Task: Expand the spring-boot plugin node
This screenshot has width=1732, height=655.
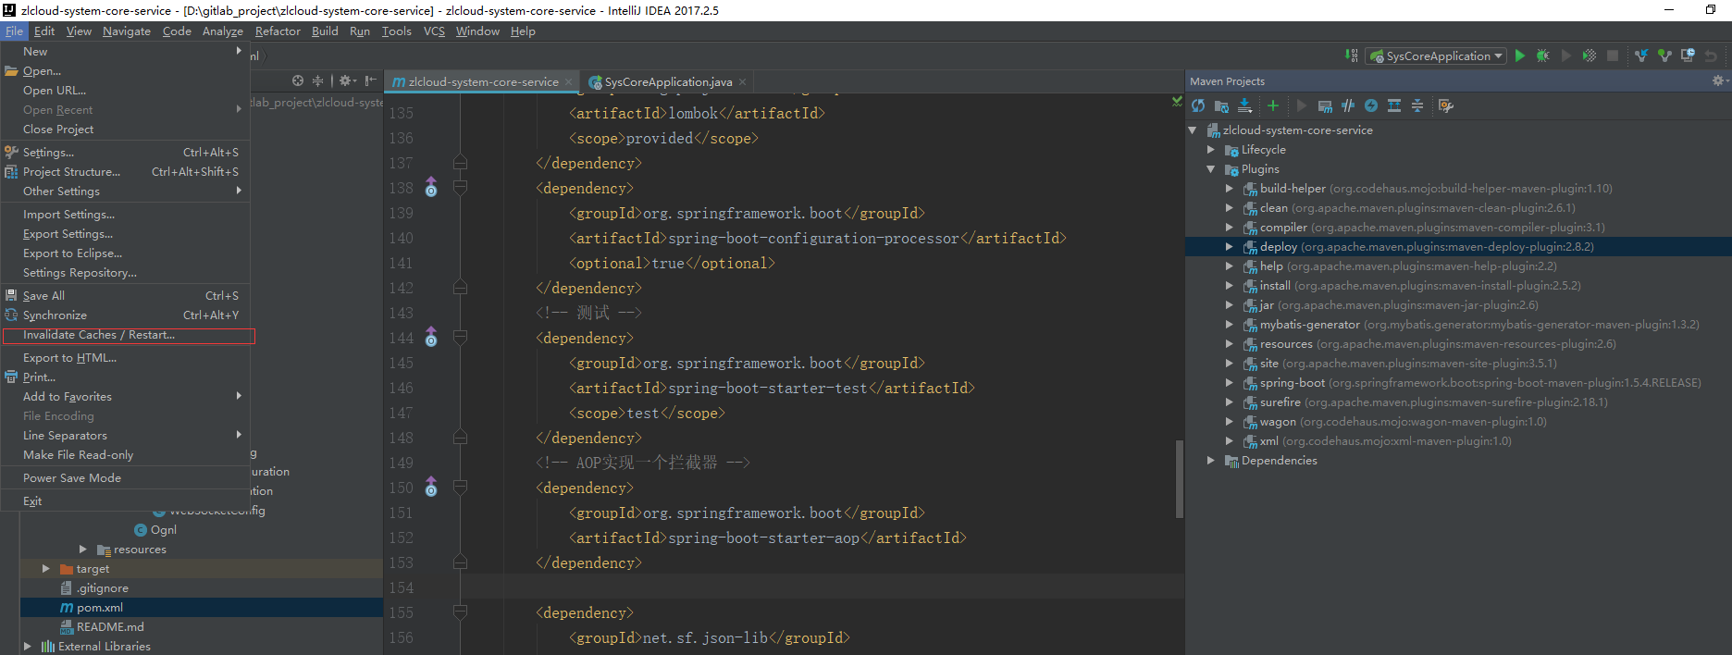Action: click(x=1229, y=383)
